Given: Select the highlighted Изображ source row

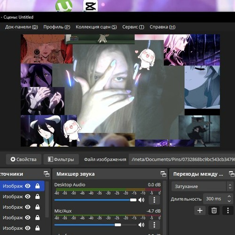Looking at the screenshot, I should coord(22,186).
